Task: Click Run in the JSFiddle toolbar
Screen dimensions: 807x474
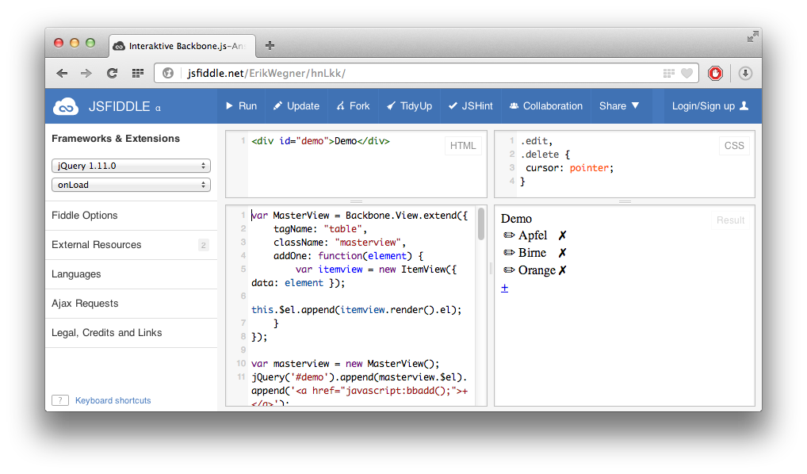Action: [x=241, y=106]
